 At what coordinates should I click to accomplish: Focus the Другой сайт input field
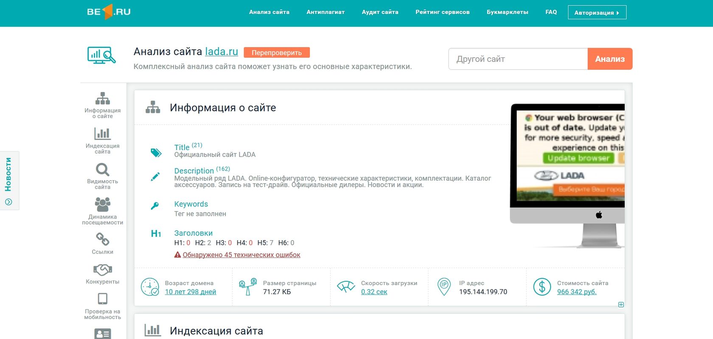(518, 59)
